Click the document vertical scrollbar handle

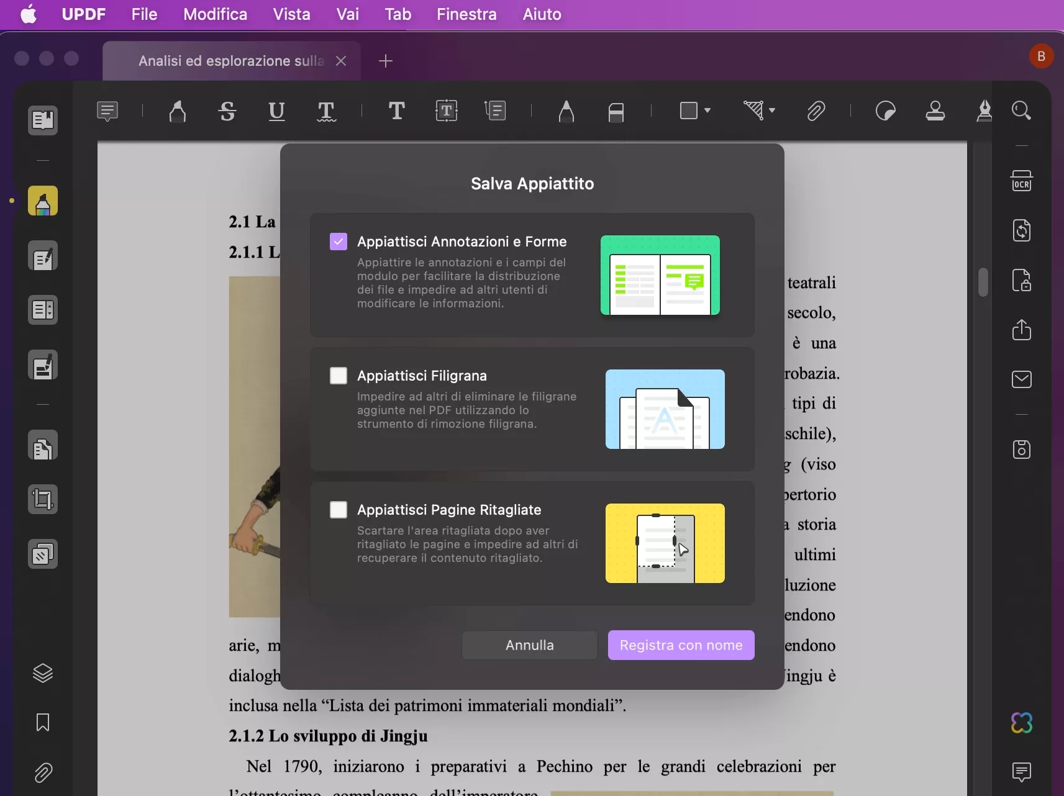(983, 282)
